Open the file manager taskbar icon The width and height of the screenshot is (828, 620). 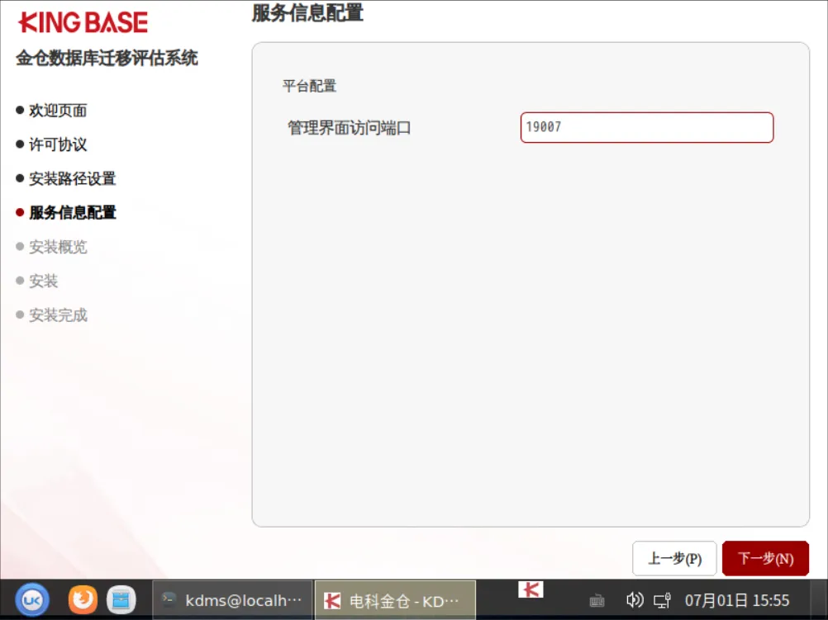point(121,600)
